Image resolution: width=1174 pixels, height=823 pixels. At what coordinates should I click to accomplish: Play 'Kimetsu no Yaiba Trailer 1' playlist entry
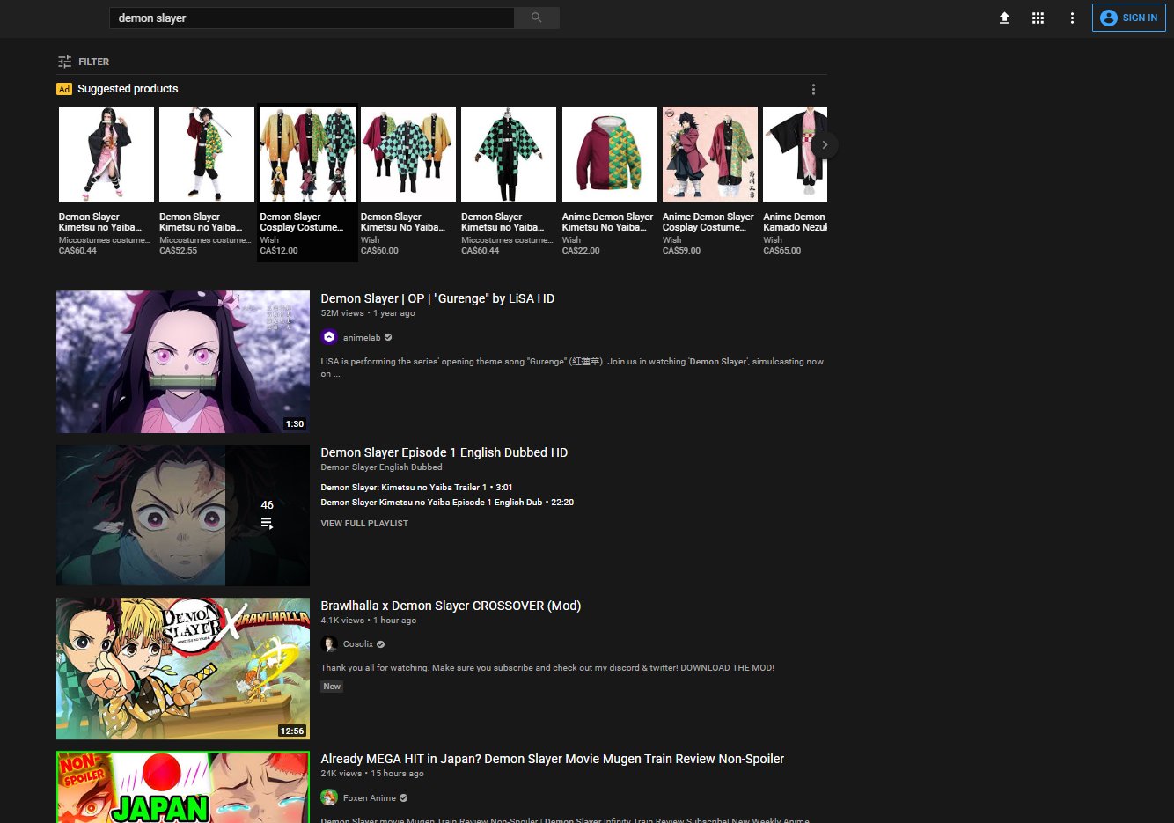tap(416, 487)
